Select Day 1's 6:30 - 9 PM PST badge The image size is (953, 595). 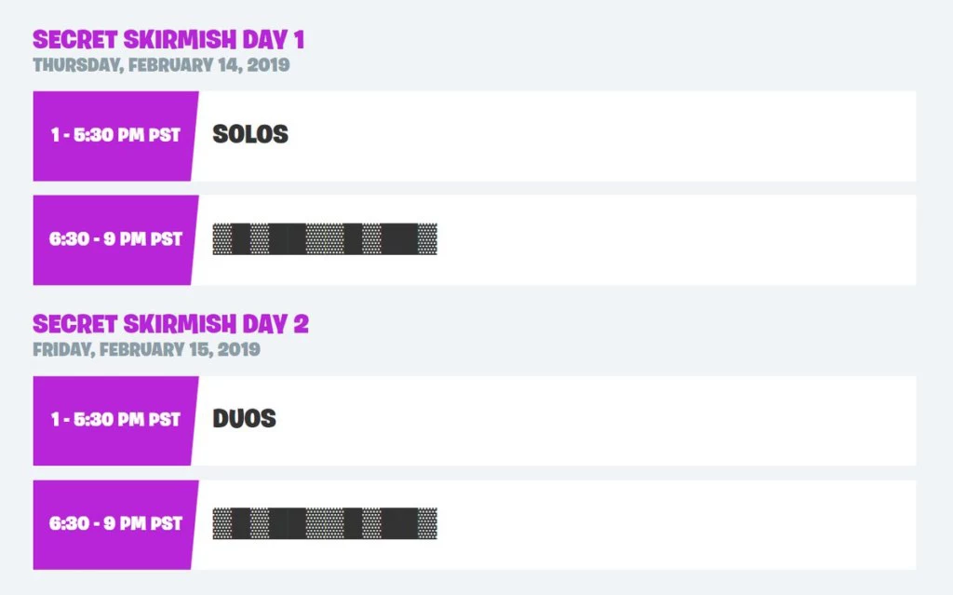click(115, 239)
